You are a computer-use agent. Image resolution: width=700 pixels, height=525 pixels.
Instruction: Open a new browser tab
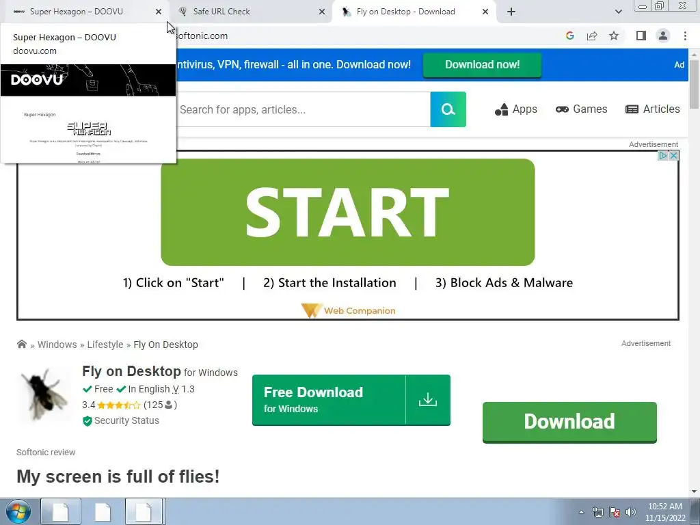(511, 12)
